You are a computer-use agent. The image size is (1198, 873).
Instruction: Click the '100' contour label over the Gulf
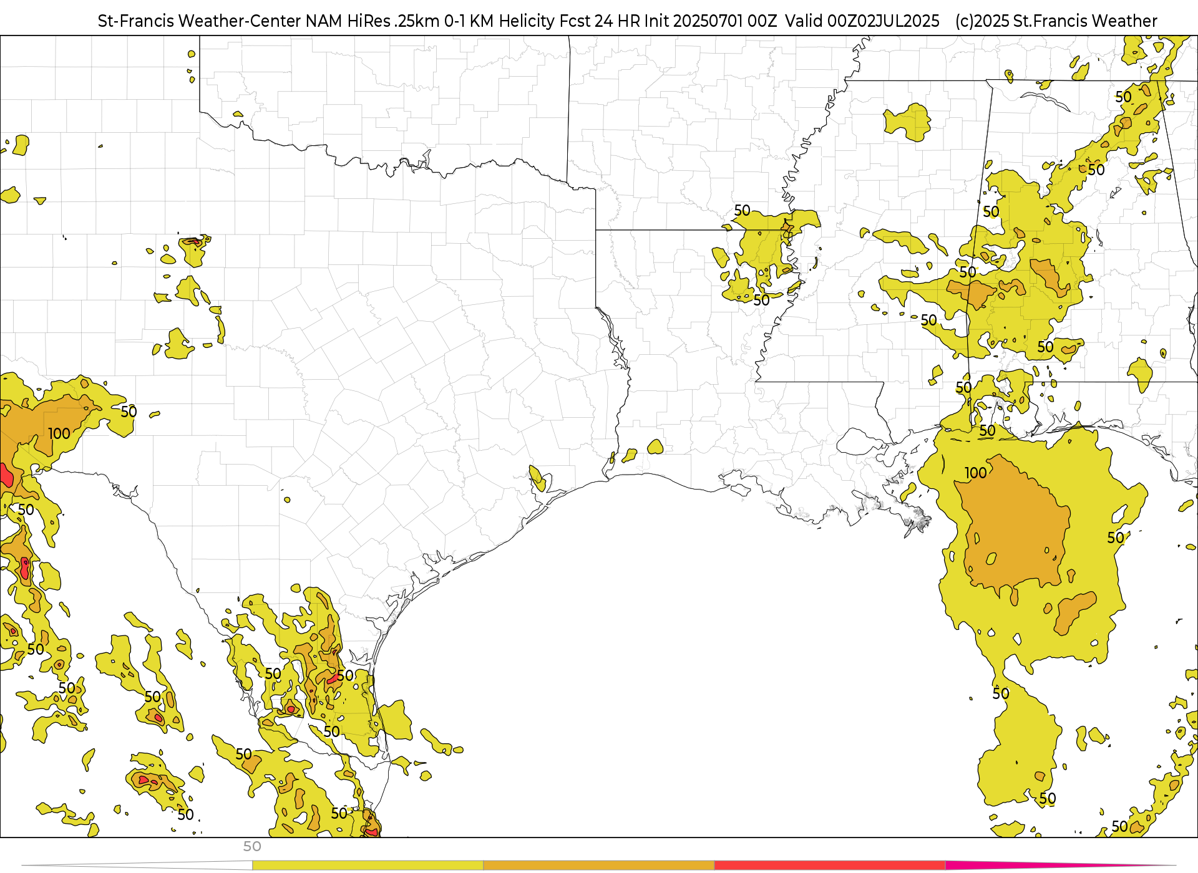coord(976,473)
